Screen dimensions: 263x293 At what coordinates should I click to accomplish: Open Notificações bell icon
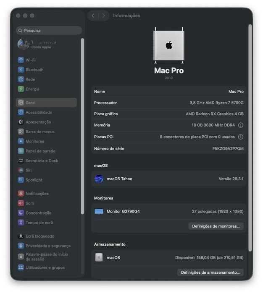(21, 193)
